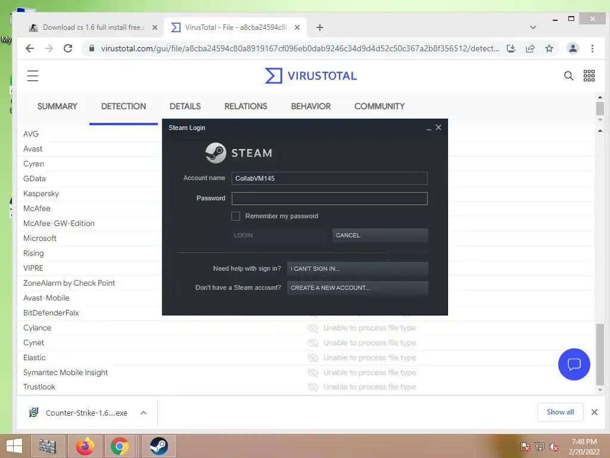Click the BitDefenderFalx row label
Image resolution: width=610 pixels, height=458 pixels.
[51, 312]
